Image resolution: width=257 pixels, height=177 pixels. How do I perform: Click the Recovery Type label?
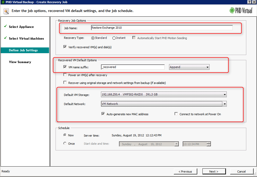(x=74, y=38)
